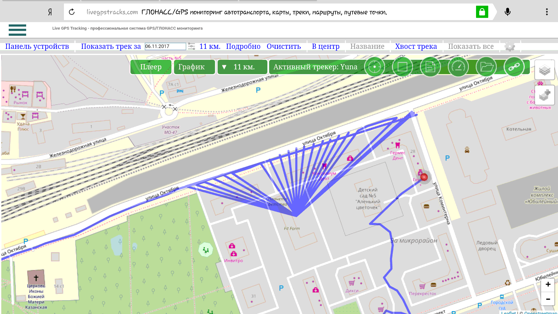The image size is (558, 314).
Task: Reload the page
Action: tap(72, 12)
